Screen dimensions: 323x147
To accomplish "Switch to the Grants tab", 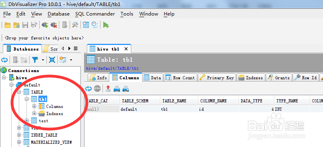I will [279, 78].
